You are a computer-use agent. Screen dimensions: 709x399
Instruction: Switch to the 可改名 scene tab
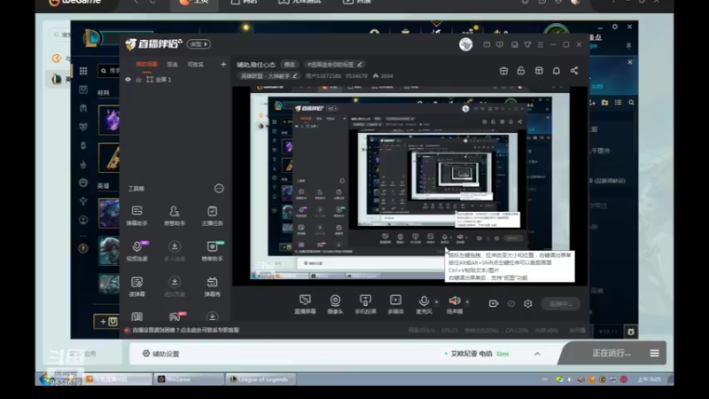point(195,64)
